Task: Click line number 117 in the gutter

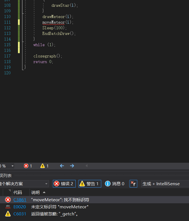Action: 7,56
